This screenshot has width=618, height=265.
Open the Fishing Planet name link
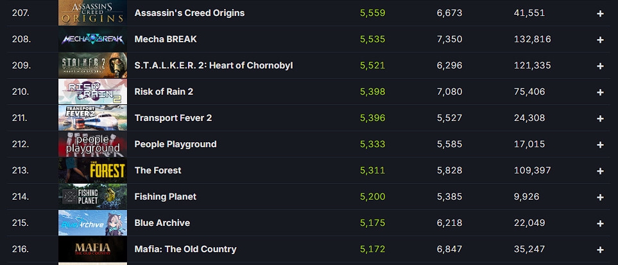pos(166,197)
